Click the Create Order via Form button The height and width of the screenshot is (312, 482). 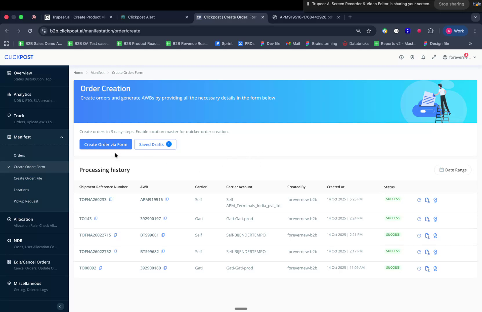[106, 144]
